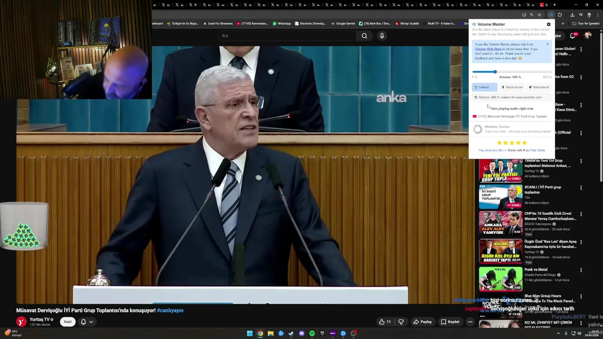Image resolution: width=603 pixels, height=339 pixels.
Task: Rate Volume Master with the stars
Action: pos(512,143)
